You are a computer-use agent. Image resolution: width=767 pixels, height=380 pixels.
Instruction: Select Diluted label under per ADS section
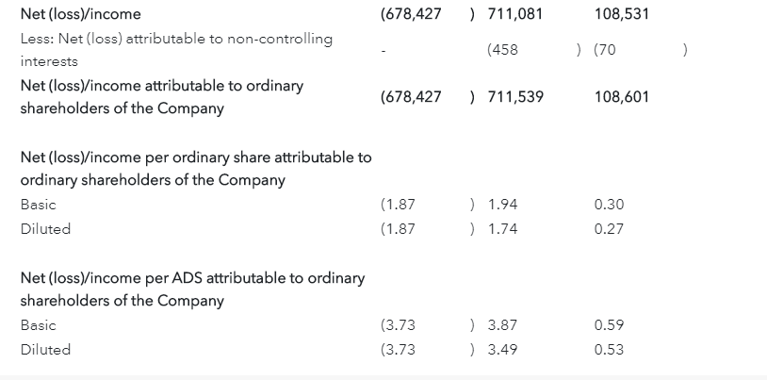45,350
